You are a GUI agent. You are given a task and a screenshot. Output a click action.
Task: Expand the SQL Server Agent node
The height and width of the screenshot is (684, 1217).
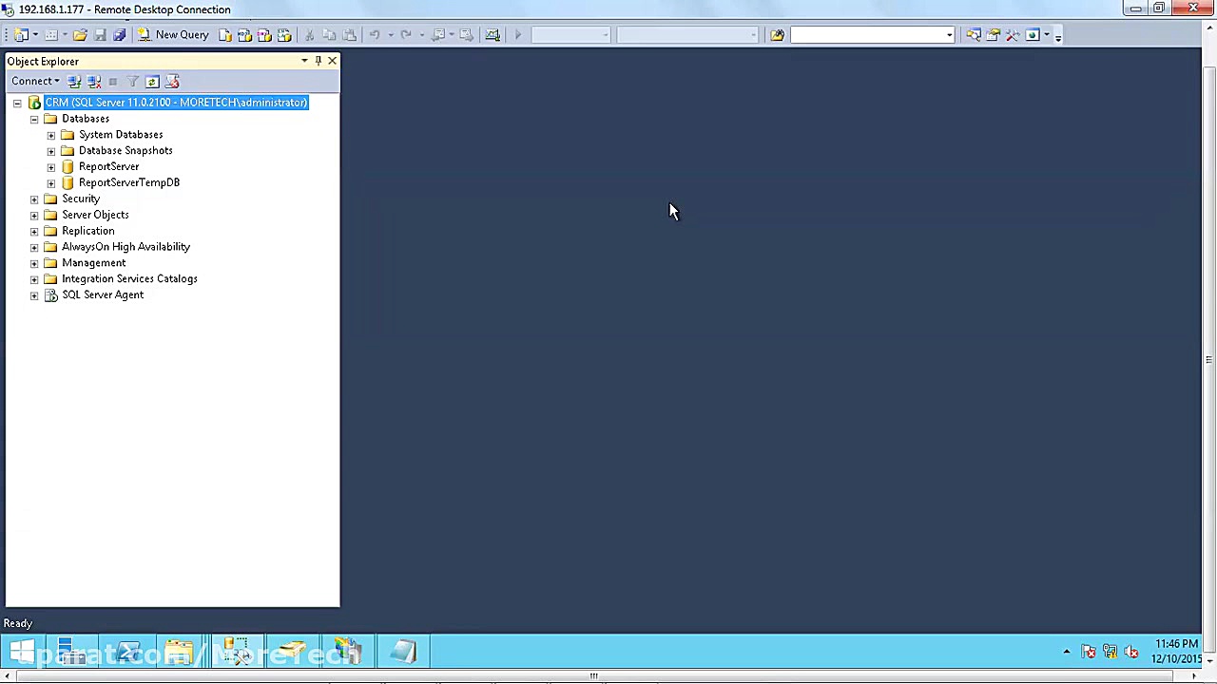click(34, 295)
